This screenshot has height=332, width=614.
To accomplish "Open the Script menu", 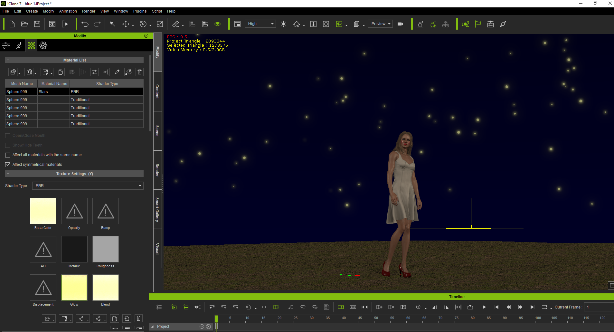I will [x=157, y=11].
